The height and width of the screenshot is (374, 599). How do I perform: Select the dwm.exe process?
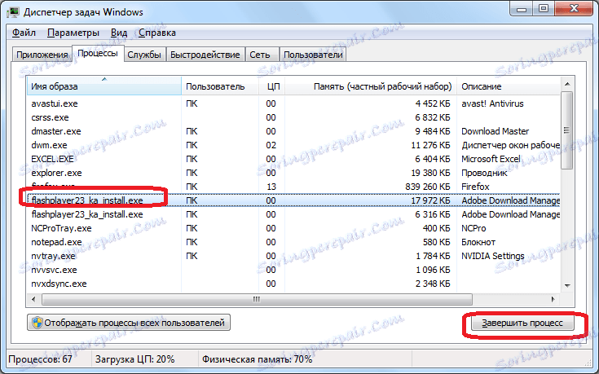coord(293,145)
